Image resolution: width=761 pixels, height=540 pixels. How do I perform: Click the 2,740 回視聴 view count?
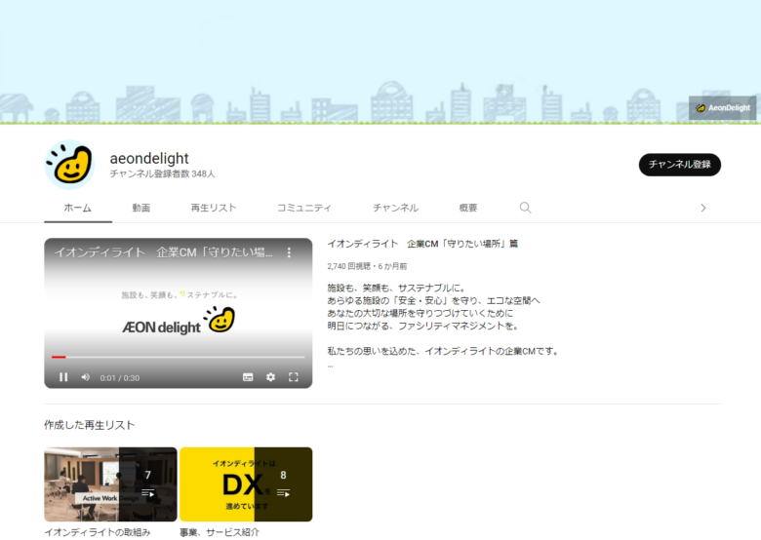348,266
